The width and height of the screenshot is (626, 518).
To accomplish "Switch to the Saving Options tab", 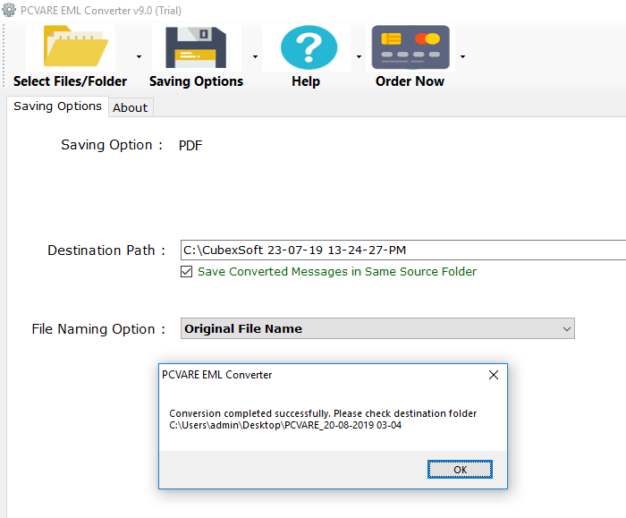I will tap(57, 106).
